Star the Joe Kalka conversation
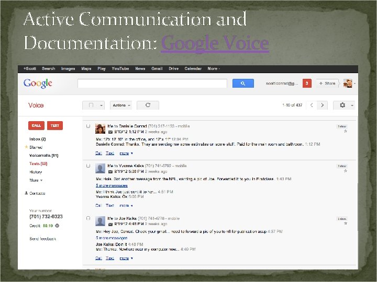377x282 pixels. coord(346,224)
